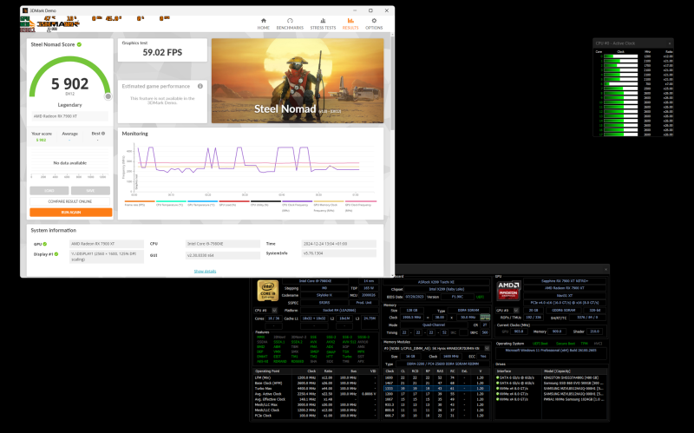
Task: Toggle CPU Temperature legend swatch
Action: coord(171,201)
